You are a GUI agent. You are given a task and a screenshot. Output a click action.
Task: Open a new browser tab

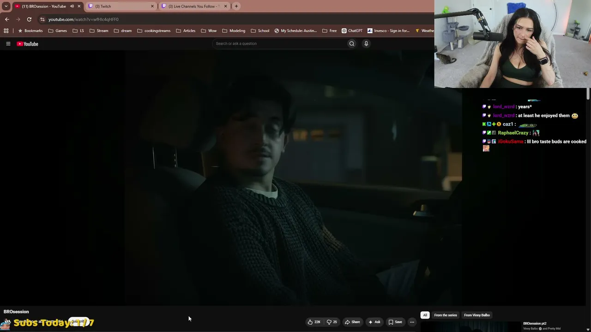236,6
